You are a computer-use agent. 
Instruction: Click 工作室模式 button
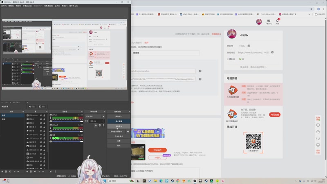(x=119, y=137)
